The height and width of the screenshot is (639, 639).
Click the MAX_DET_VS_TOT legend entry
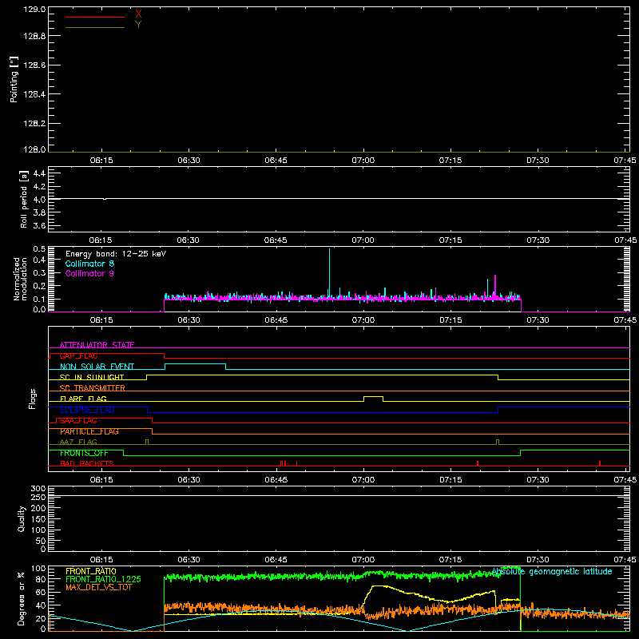tap(98, 587)
